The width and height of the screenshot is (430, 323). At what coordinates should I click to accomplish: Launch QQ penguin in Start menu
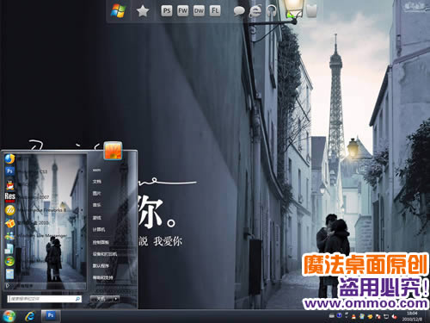[10, 184]
